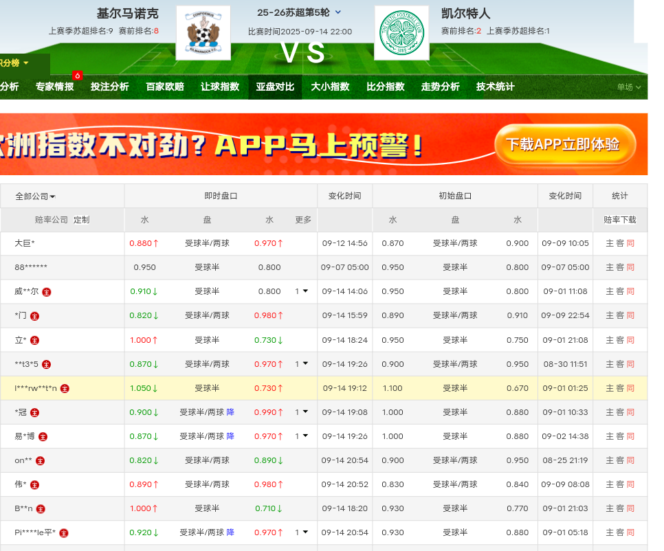Screen dimensions: 664x551
Task: Click the red 主 icon next to 易*博
Action: coord(43,436)
